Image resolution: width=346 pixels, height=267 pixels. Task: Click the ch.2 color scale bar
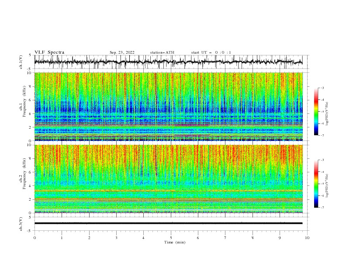tap(316, 184)
